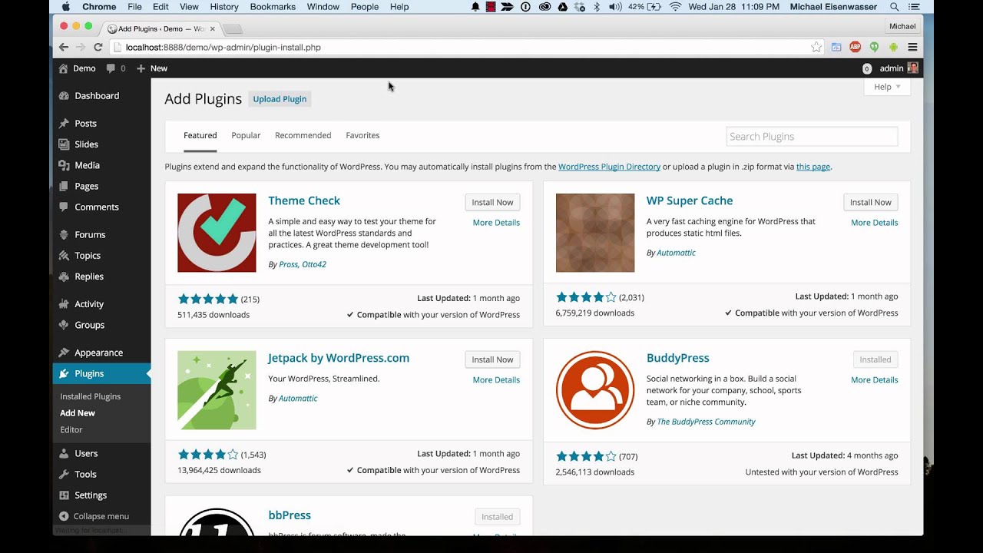
Task: Open Spotlight search in the menu bar
Action: [x=895, y=7]
